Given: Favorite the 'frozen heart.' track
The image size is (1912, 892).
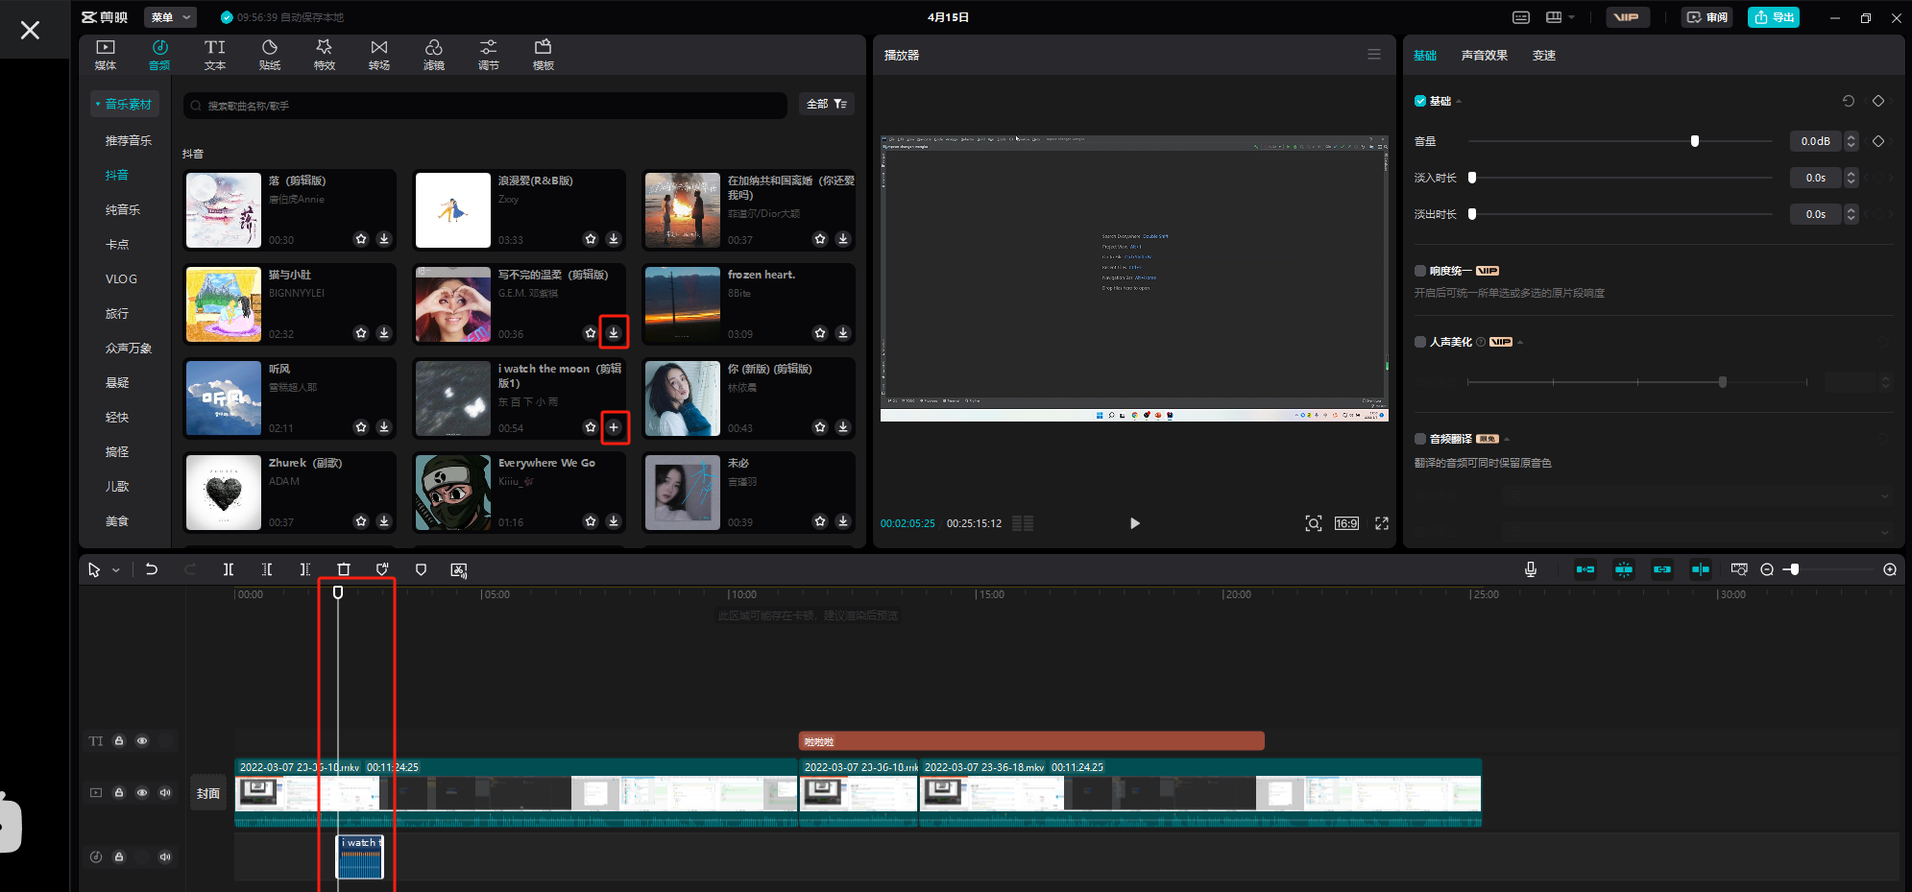Looking at the screenshot, I should (x=820, y=333).
